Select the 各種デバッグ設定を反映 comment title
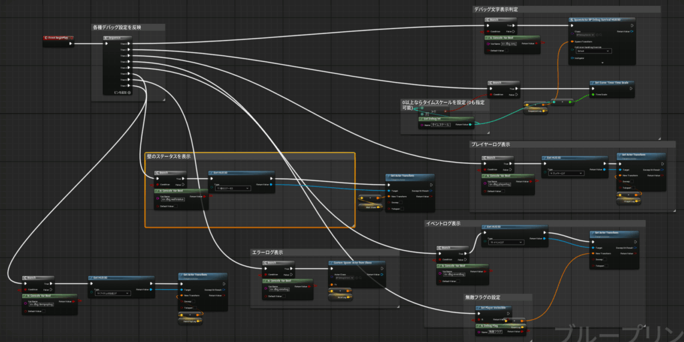684x342 pixels. point(117,27)
